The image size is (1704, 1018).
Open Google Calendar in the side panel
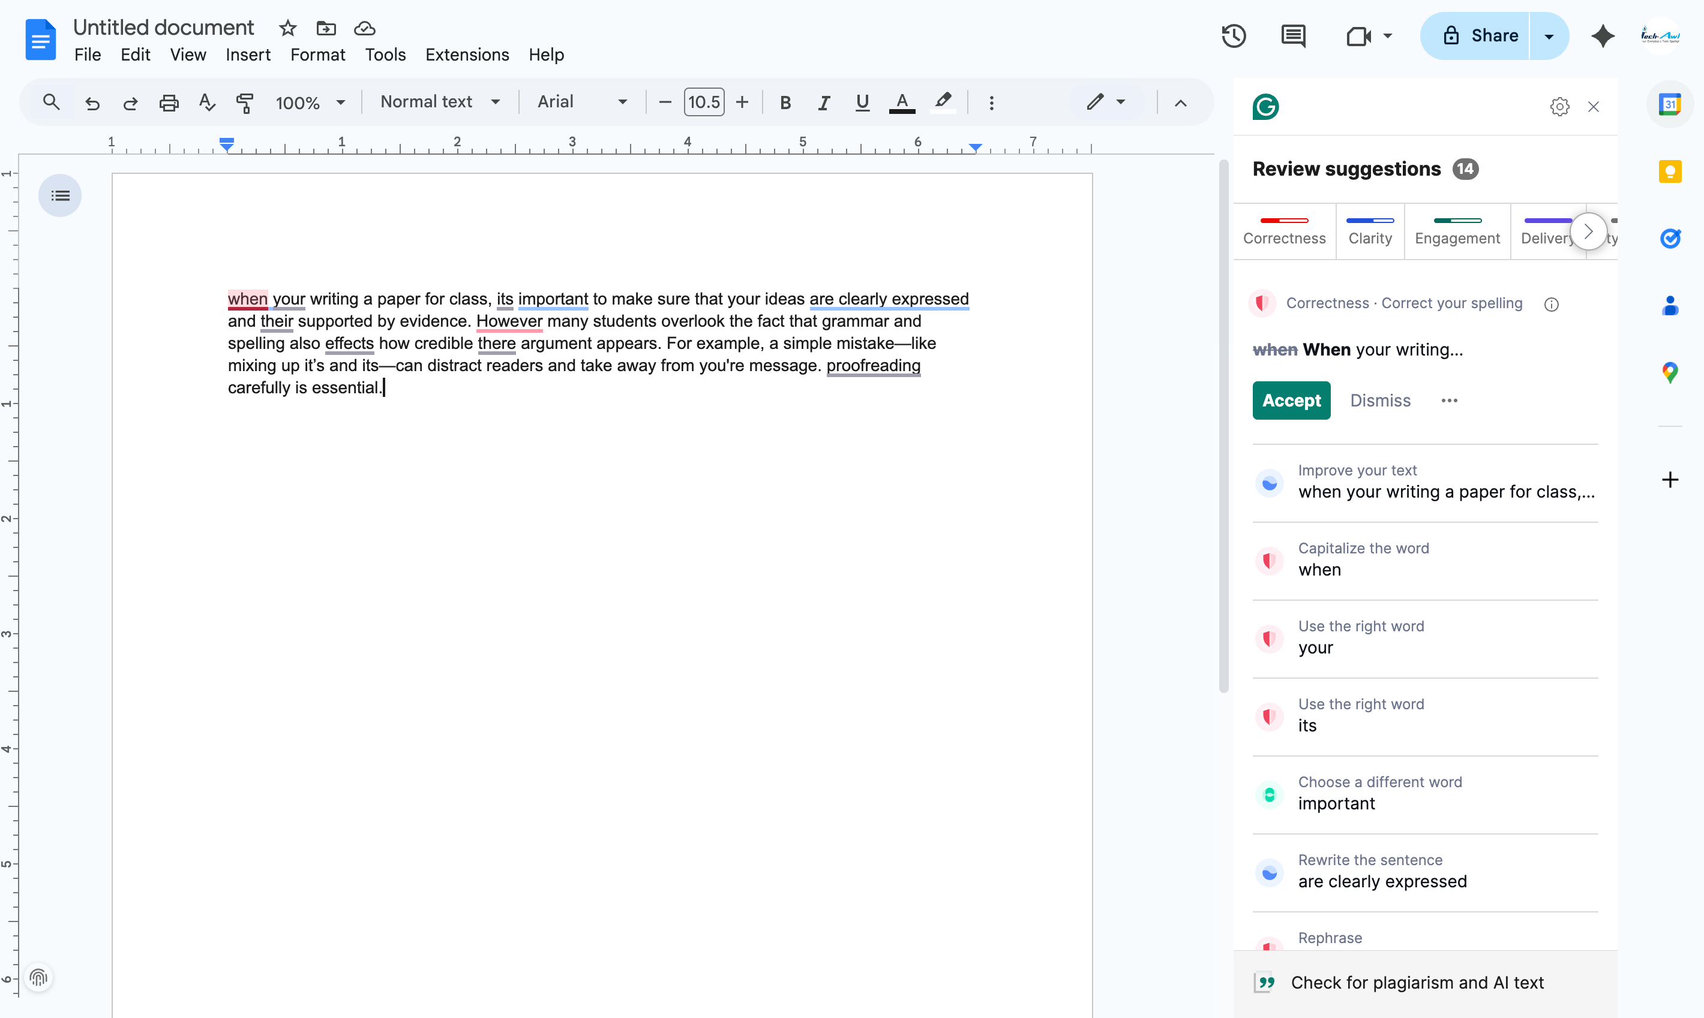(x=1670, y=104)
